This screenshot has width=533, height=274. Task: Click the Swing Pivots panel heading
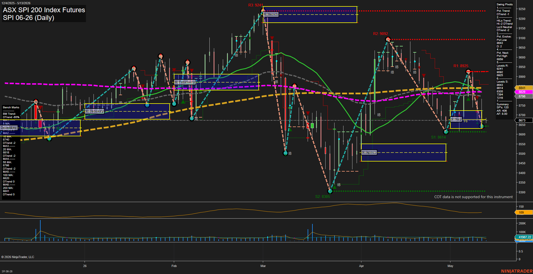pos(504,4)
